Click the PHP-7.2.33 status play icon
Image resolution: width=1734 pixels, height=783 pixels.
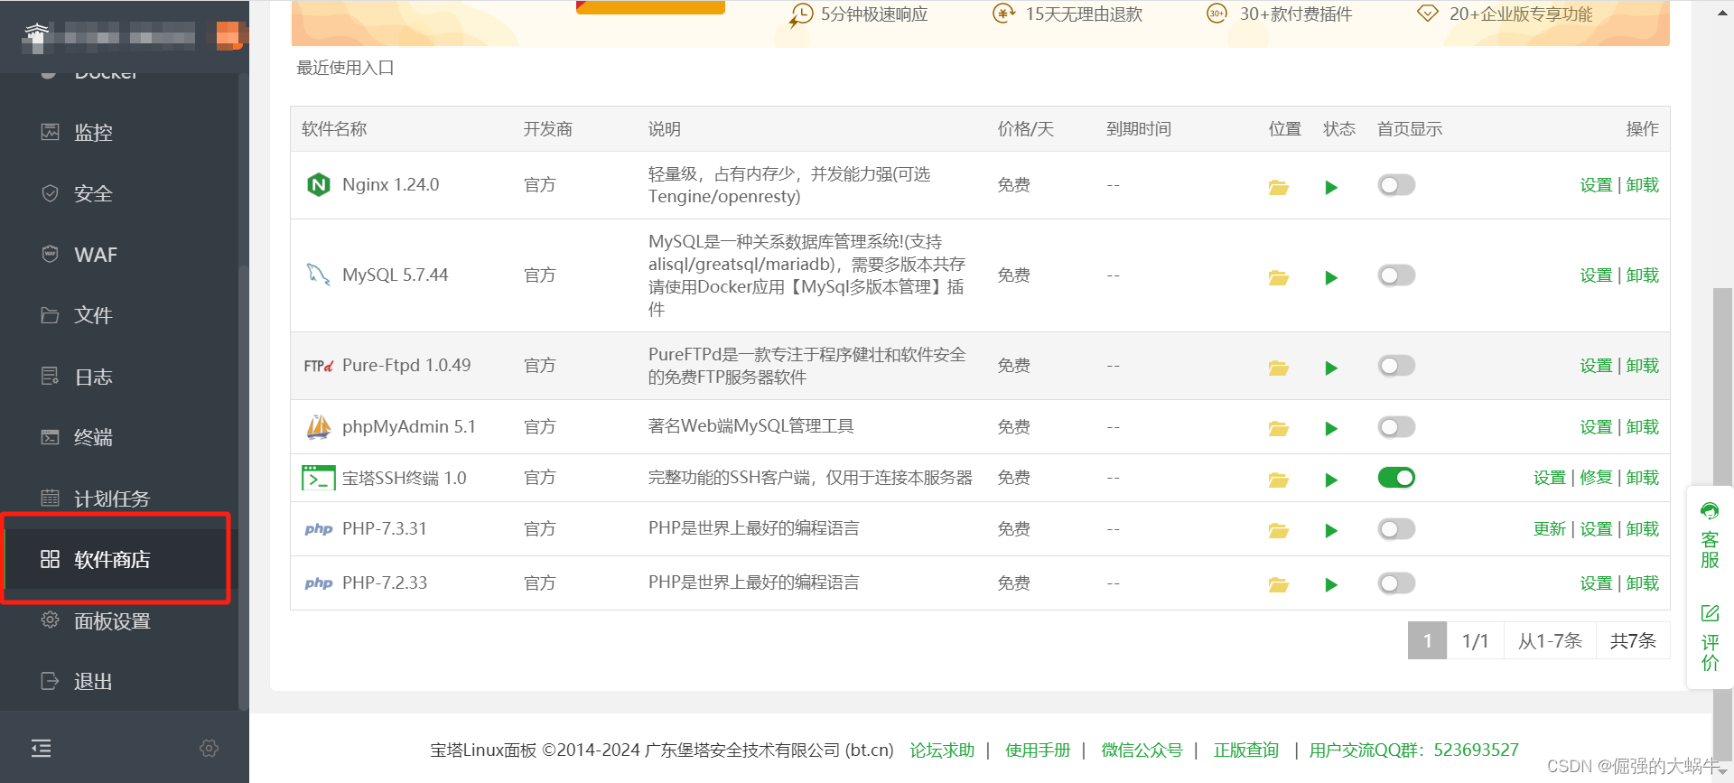(1331, 584)
